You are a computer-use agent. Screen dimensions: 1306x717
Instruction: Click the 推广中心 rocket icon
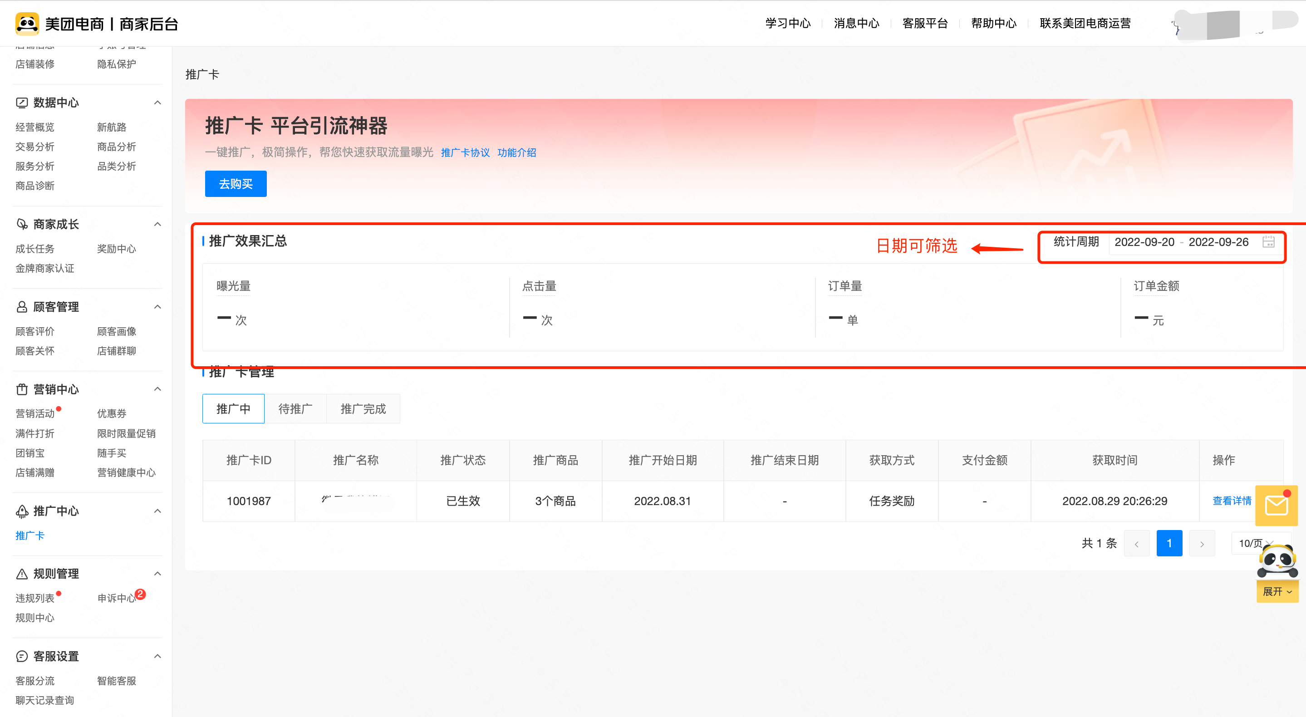click(21, 511)
